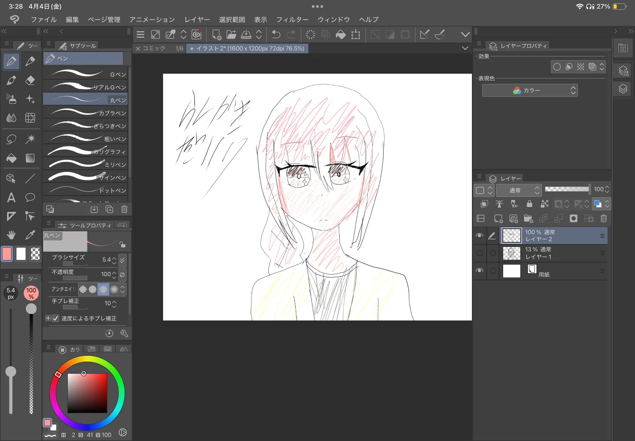The image size is (635, 441).
Task: Select the Eraser tool
Action: tap(30, 80)
